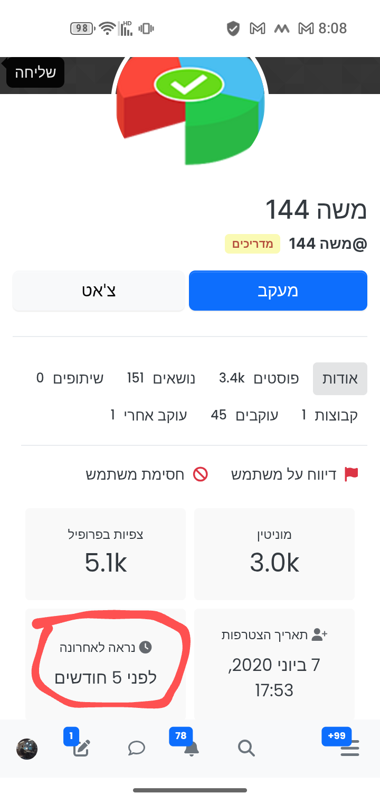Tap the שליחה notification banner

click(x=34, y=72)
